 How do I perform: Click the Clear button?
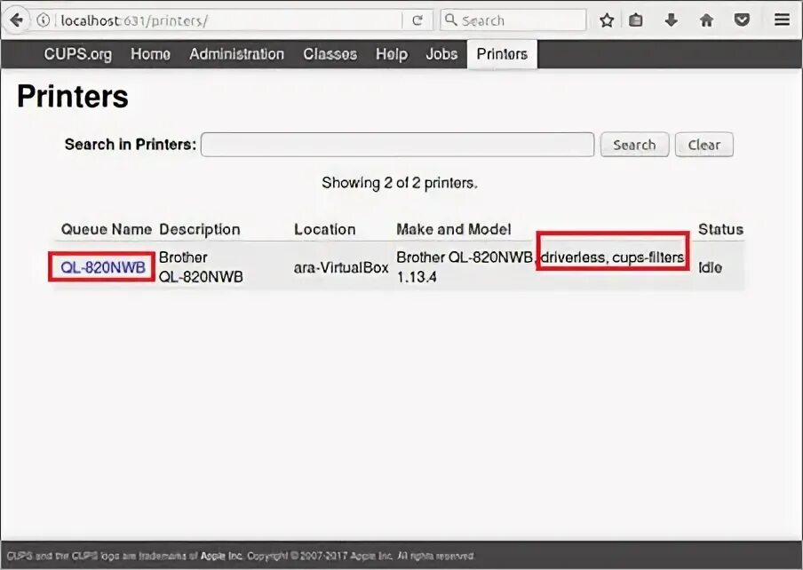[x=704, y=145]
